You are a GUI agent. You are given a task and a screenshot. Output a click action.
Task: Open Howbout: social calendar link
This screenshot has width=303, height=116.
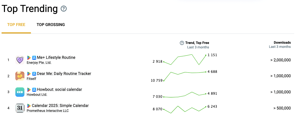(60, 89)
